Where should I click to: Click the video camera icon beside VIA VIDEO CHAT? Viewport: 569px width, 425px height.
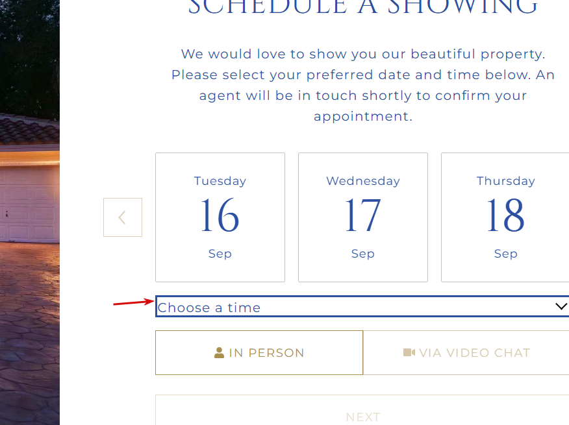409,352
